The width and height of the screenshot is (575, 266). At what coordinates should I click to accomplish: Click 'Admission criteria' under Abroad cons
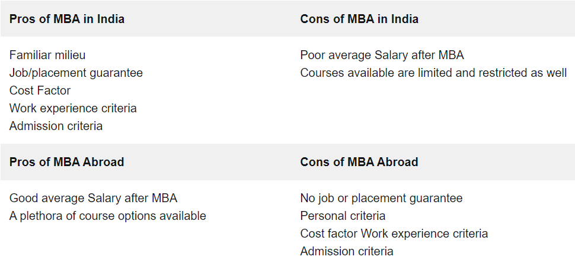tap(347, 251)
